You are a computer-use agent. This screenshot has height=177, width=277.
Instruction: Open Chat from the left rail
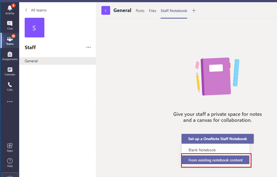10,25
